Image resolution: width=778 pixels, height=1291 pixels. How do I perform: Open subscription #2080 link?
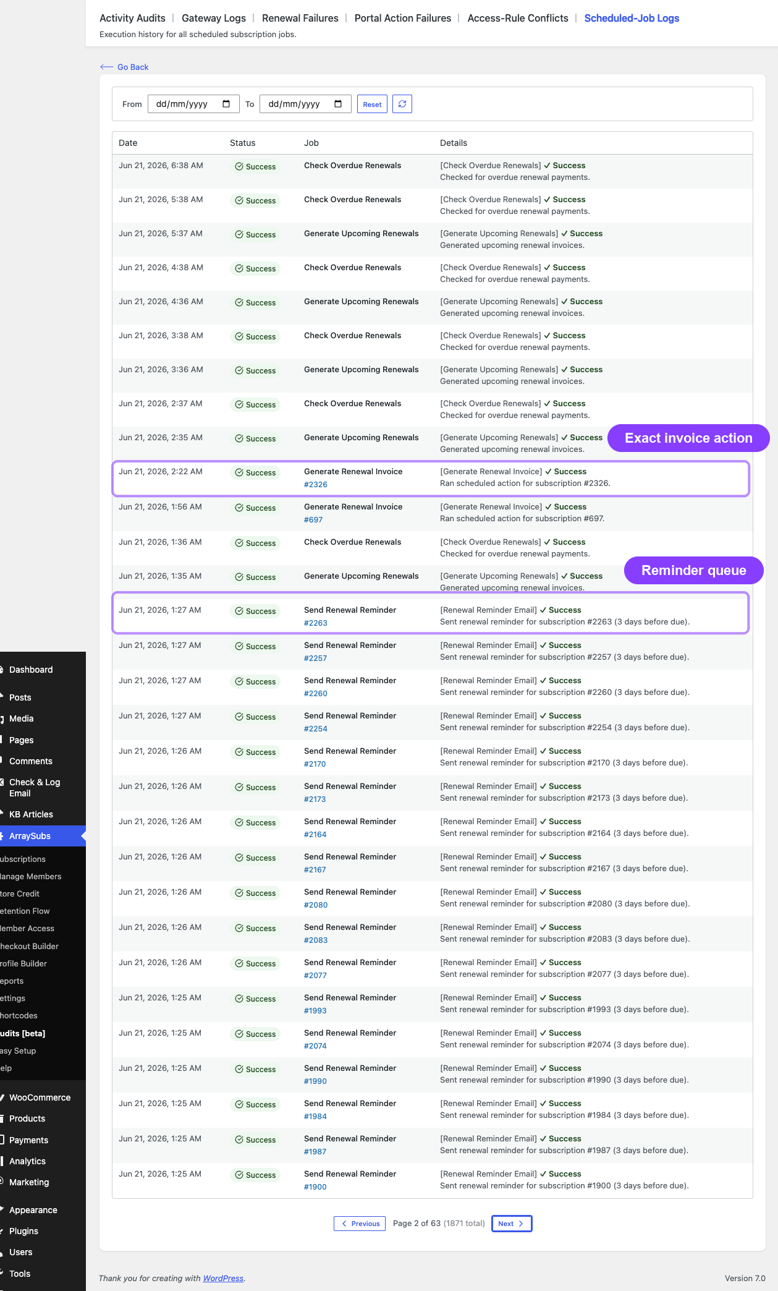[x=316, y=905]
